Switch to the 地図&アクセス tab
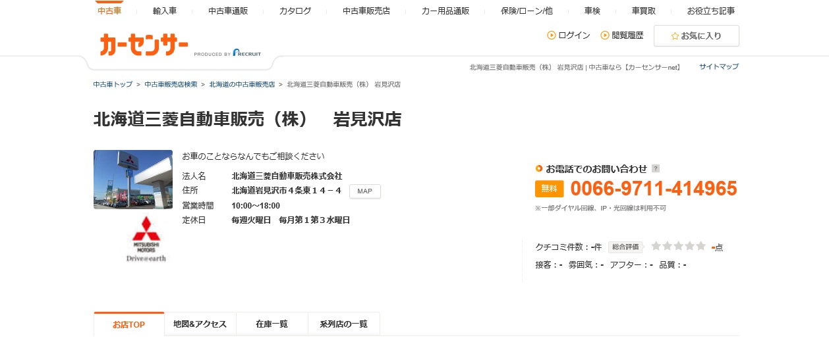 pyautogui.click(x=200, y=324)
